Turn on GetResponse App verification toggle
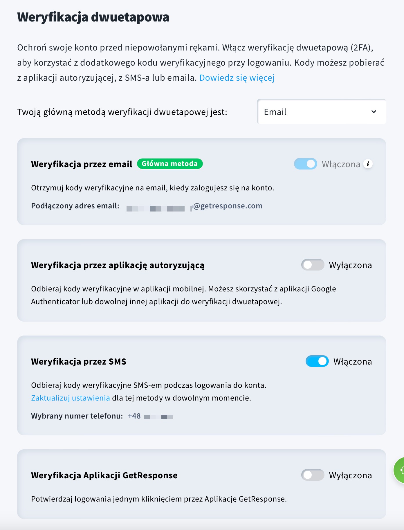The width and height of the screenshot is (404, 530). click(313, 475)
